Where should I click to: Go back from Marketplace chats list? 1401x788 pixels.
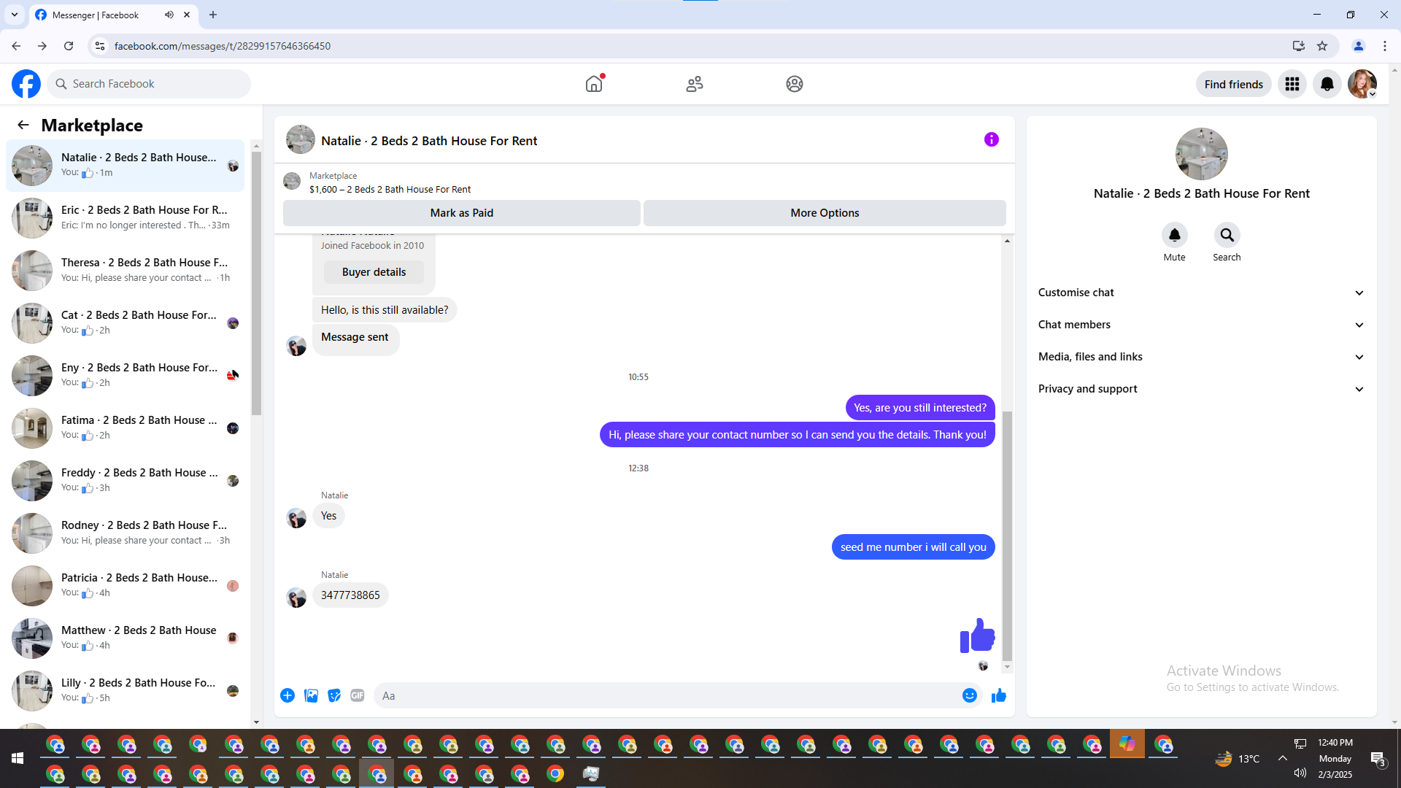(x=23, y=125)
